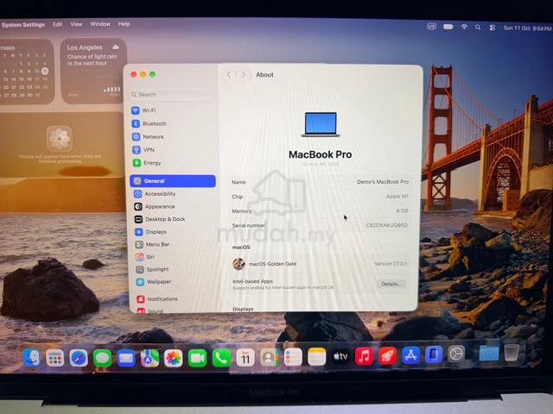Click Details button for Intel-based Apps
Viewport: 553px width, 414px height.
(x=391, y=284)
